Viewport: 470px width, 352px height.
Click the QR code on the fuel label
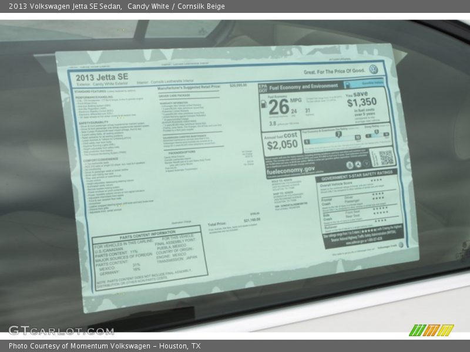[x=385, y=157]
